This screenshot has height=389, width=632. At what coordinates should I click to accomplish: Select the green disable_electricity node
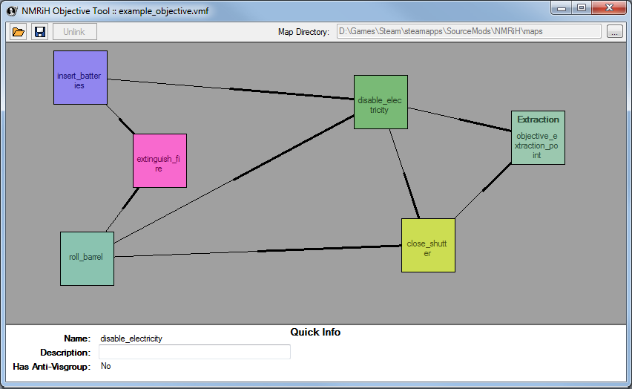click(381, 102)
